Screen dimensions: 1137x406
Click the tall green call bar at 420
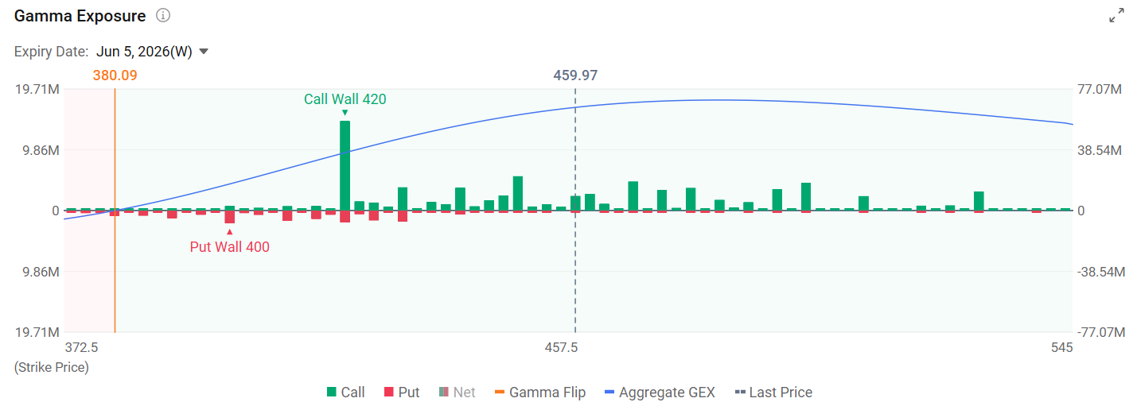[345, 165]
